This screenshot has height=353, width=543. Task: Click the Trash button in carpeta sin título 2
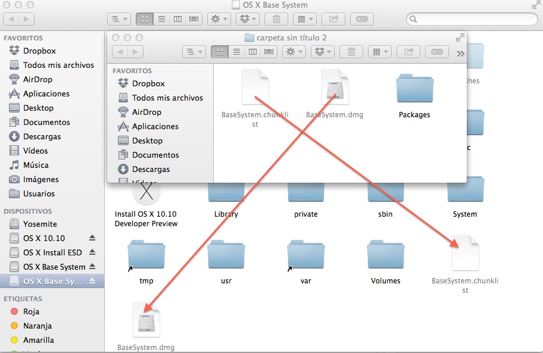(351, 52)
